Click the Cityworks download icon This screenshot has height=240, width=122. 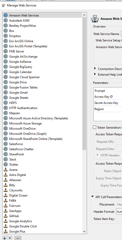pos(6,190)
